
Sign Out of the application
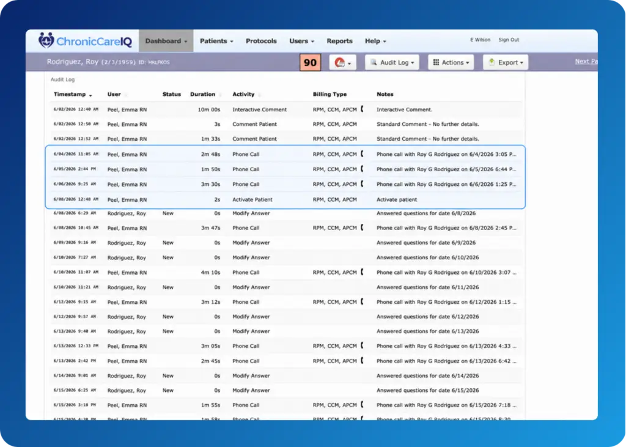tap(509, 40)
